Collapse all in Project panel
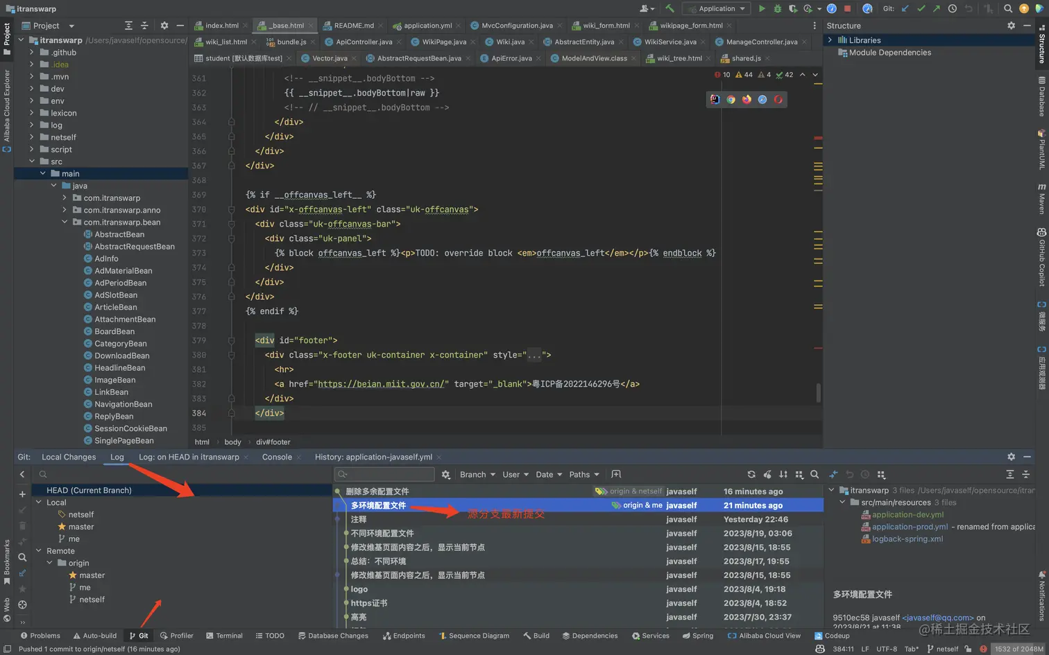Screen dimensions: 1049x655 click(144, 26)
